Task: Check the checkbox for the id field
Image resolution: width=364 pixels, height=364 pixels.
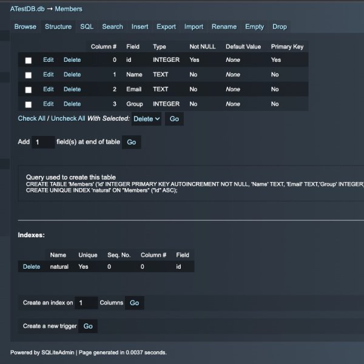Action: pos(29,60)
